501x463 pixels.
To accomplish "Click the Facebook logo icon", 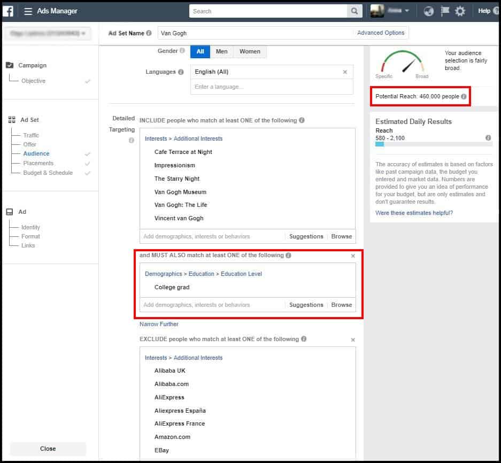I will tap(9, 11).
